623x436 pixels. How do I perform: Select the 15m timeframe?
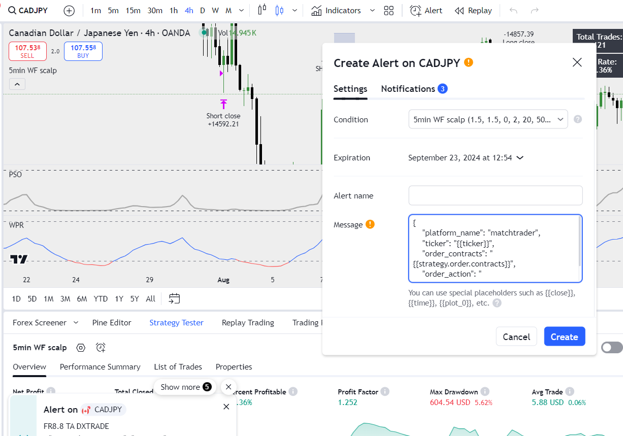133,10
